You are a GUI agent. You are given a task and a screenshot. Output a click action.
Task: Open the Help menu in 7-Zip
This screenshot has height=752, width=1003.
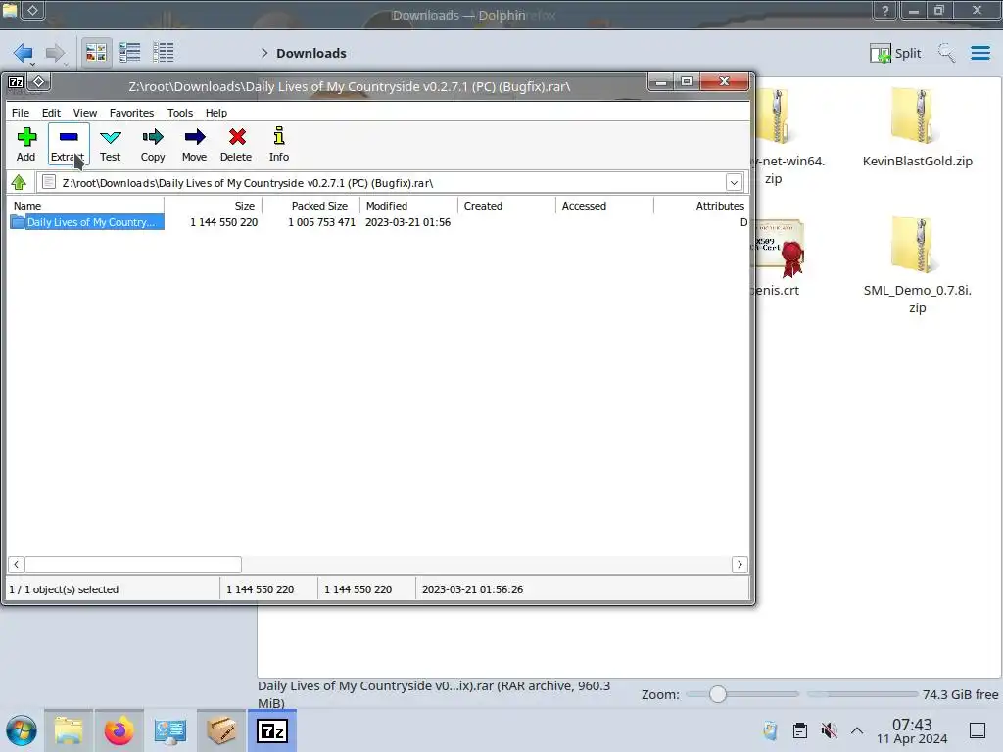(216, 113)
